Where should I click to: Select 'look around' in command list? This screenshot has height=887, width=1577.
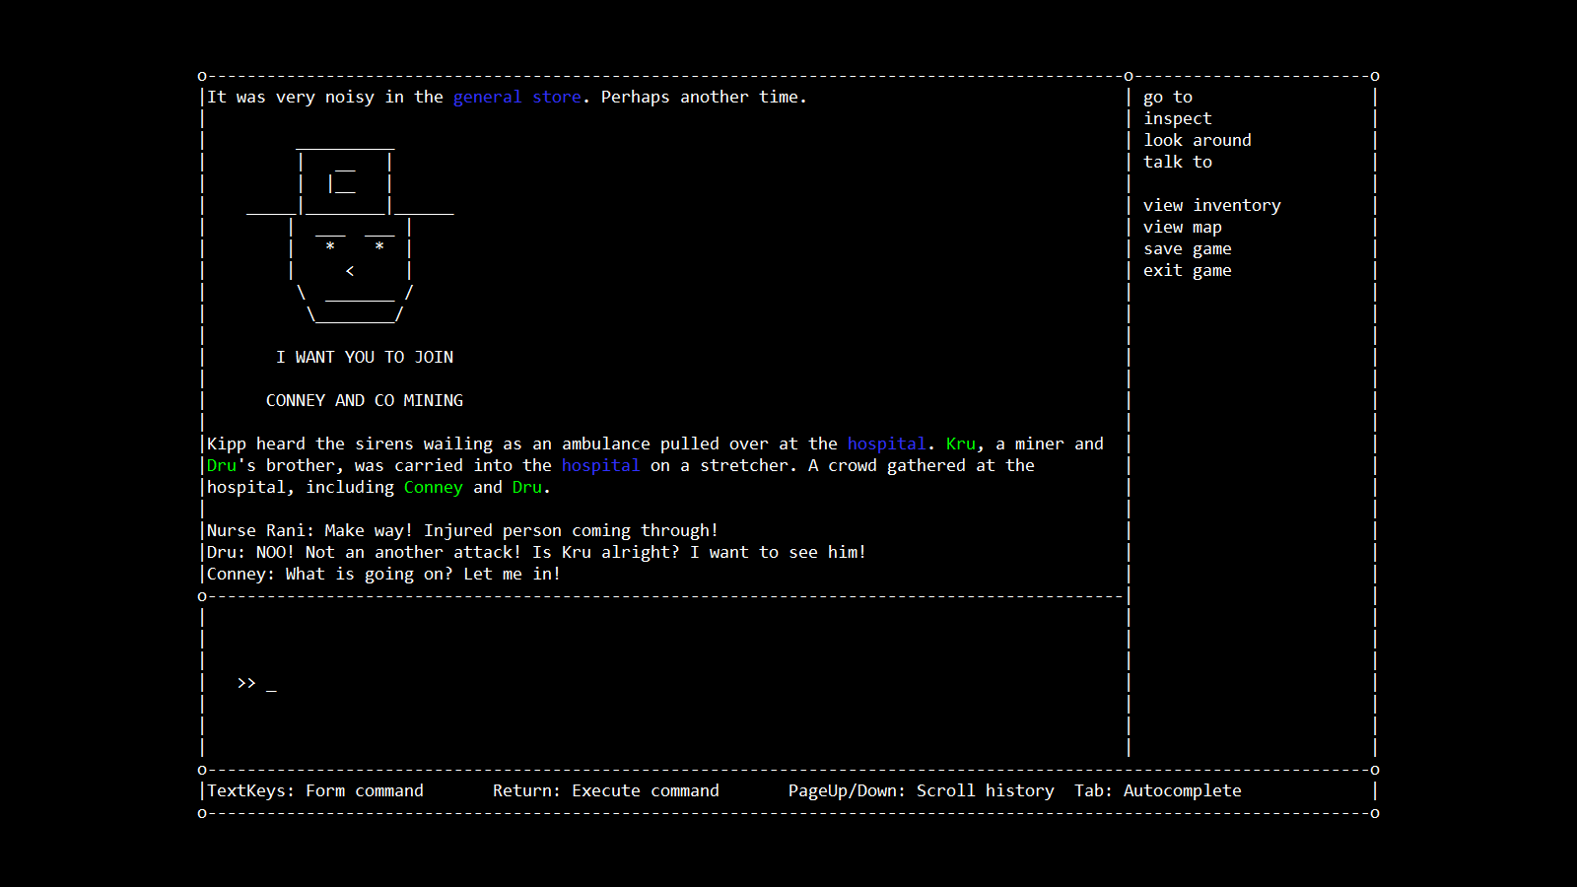point(1198,140)
